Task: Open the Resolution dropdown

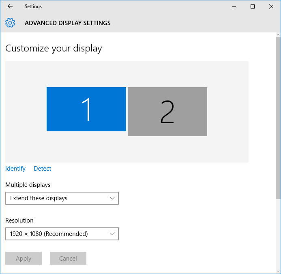Action: pos(62,234)
